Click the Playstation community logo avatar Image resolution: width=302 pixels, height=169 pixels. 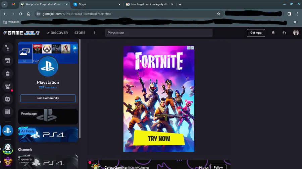(48, 67)
